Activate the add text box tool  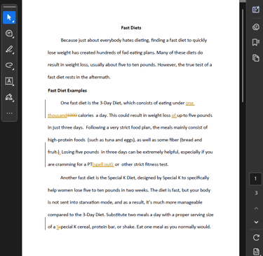(x=9, y=81)
